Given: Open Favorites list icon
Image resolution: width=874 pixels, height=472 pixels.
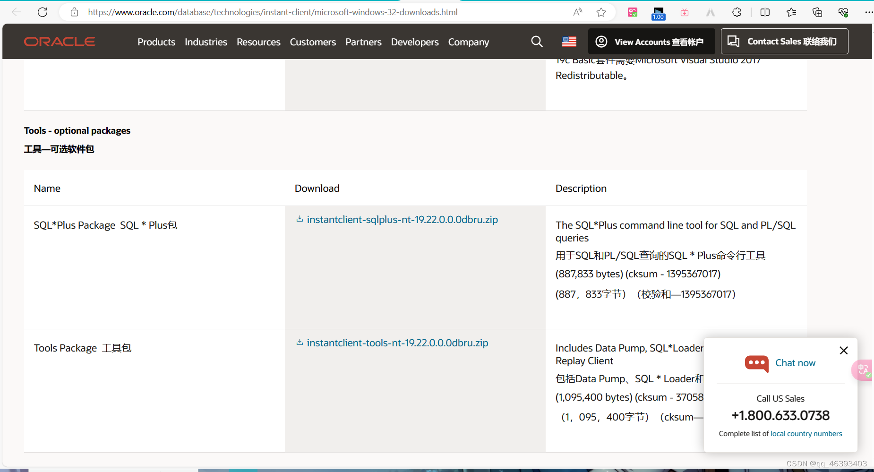Looking at the screenshot, I should pos(791,12).
